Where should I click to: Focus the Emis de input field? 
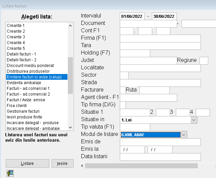click(160, 142)
